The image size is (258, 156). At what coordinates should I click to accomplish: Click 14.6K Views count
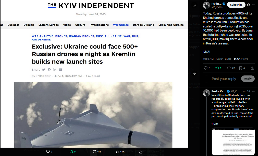(241, 59)
